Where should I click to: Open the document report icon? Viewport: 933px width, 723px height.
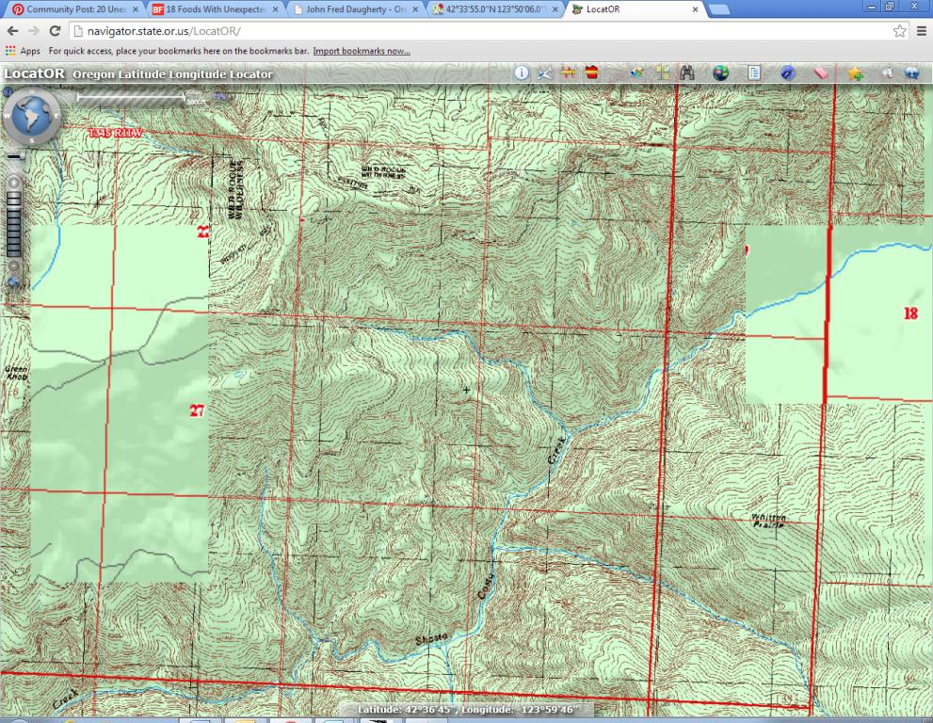coord(754,73)
